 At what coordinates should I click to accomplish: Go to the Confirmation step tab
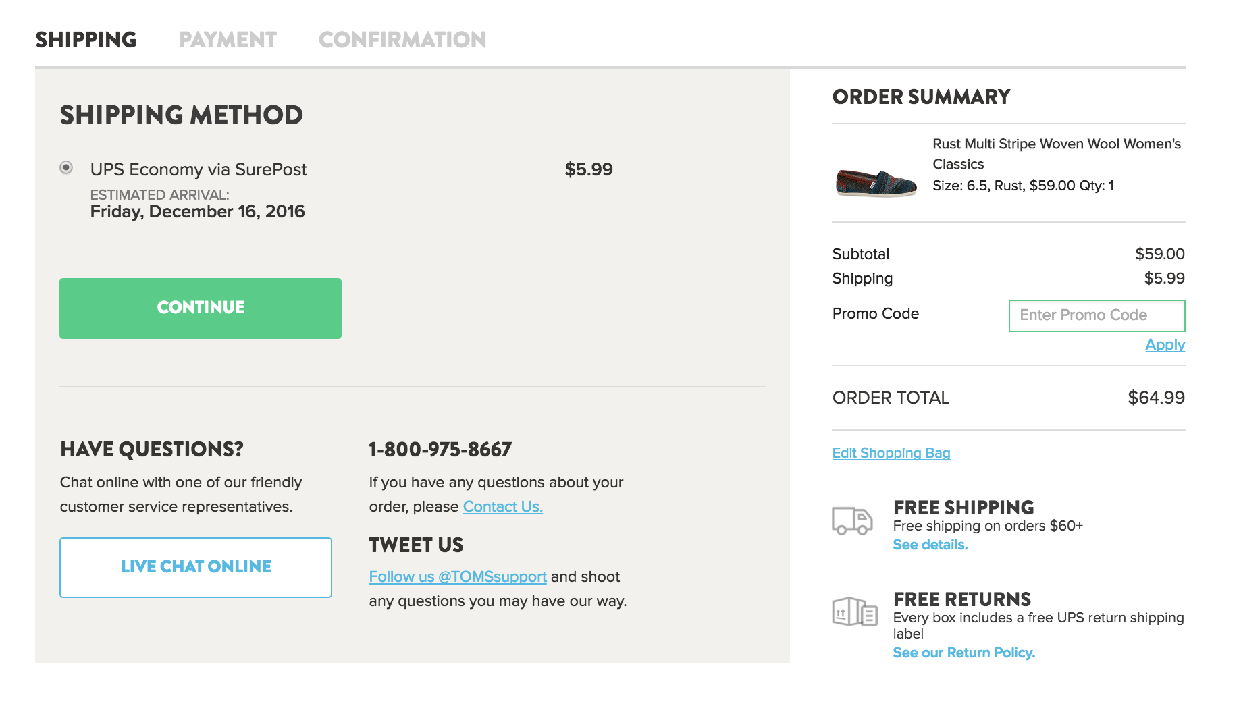[402, 40]
